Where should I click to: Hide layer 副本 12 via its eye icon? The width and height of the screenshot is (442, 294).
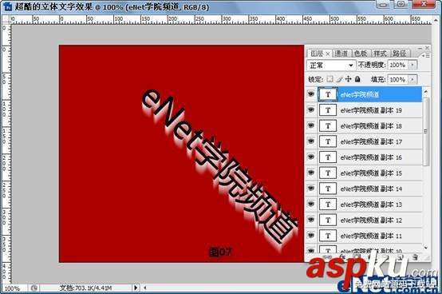point(311,220)
